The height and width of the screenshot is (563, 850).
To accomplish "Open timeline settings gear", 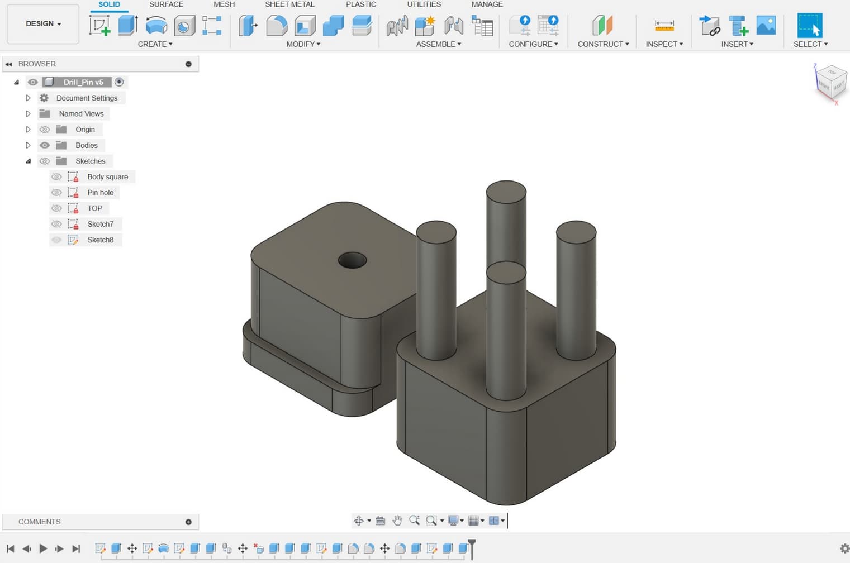I will pos(844,548).
